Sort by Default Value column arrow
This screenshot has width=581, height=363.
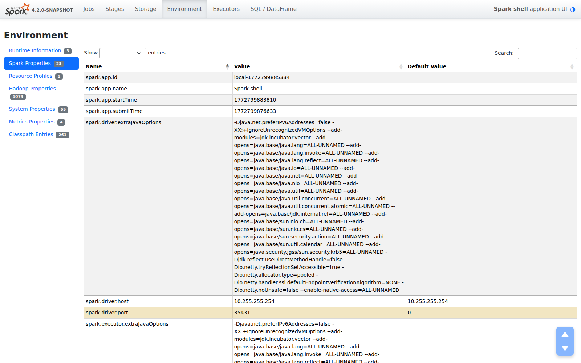[572, 66]
